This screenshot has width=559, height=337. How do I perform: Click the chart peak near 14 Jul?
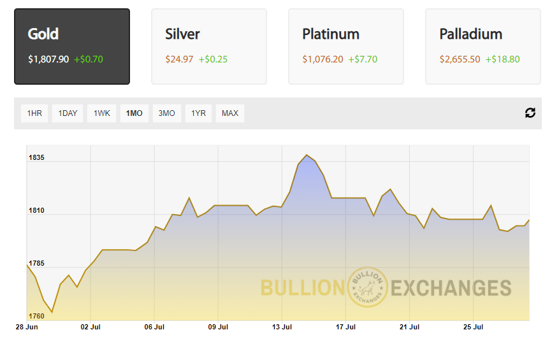[x=307, y=155]
